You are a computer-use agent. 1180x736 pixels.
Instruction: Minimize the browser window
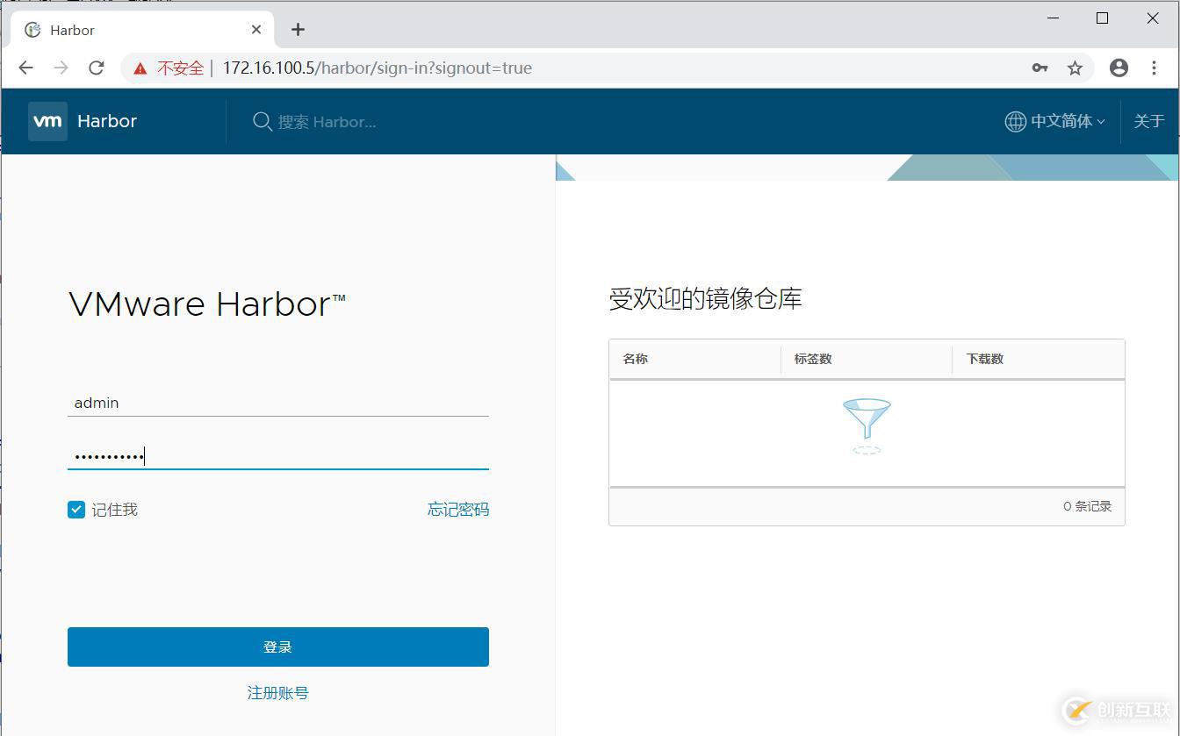tap(1052, 18)
